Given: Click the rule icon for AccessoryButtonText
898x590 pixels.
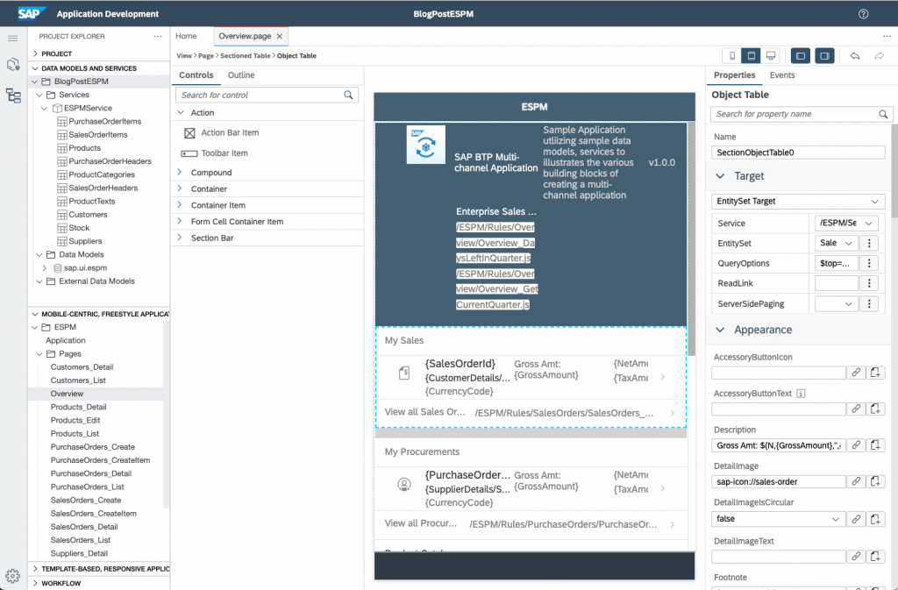Looking at the screenshot, I should [876, 409].
